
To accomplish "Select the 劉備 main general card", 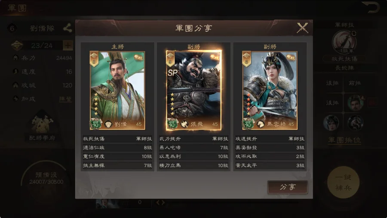I will click(x=117, y=90).
